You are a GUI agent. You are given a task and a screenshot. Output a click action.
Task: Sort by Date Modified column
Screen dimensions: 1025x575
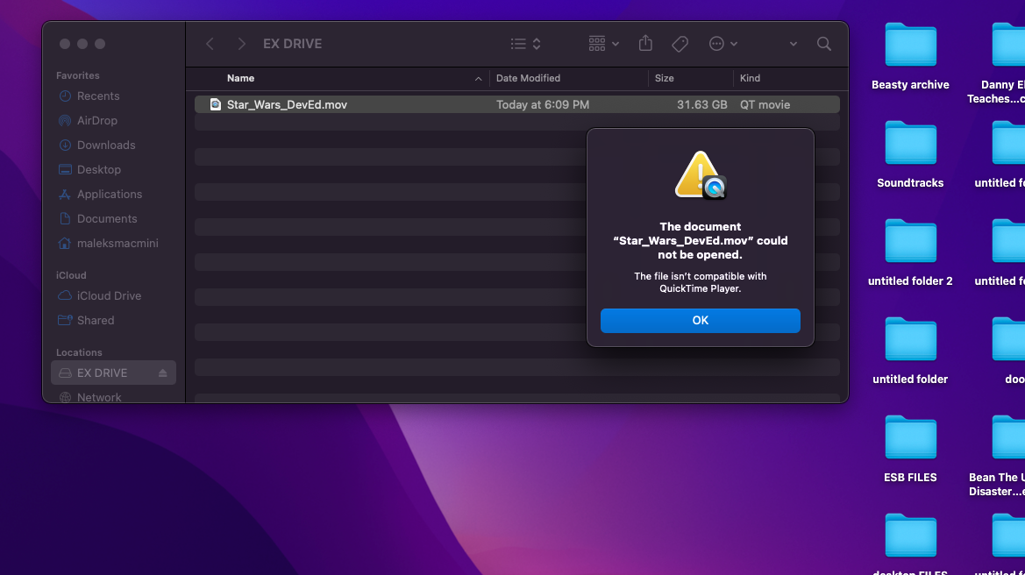528,78
